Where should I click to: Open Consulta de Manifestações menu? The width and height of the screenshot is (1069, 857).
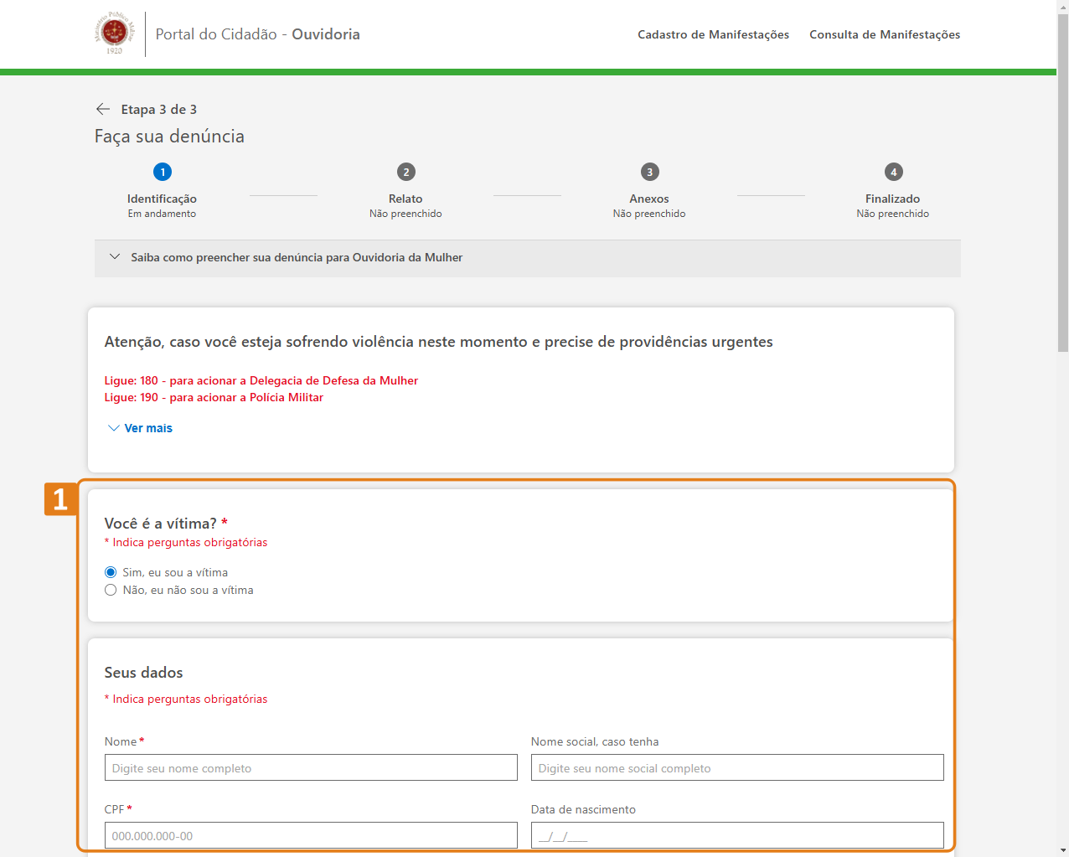884,34
